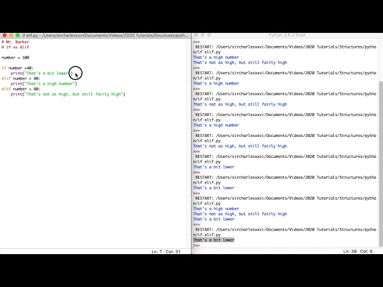Viewport: 383px width, 287px height.
Task: Click the editor title bar showing if elif.py path
Action: point(105,35)
